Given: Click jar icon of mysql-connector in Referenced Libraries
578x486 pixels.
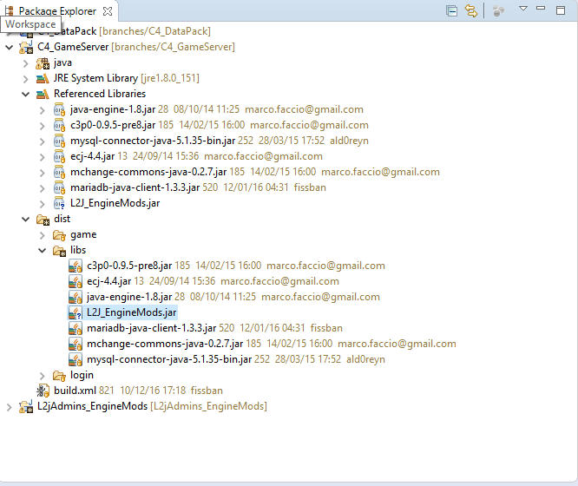Looking at the screenshot, I should coord(59,141).
